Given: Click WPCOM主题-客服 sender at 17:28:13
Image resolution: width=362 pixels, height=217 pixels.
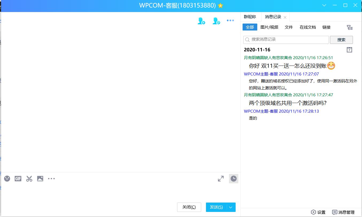Looking at the screenshot, I should point(261,111).
